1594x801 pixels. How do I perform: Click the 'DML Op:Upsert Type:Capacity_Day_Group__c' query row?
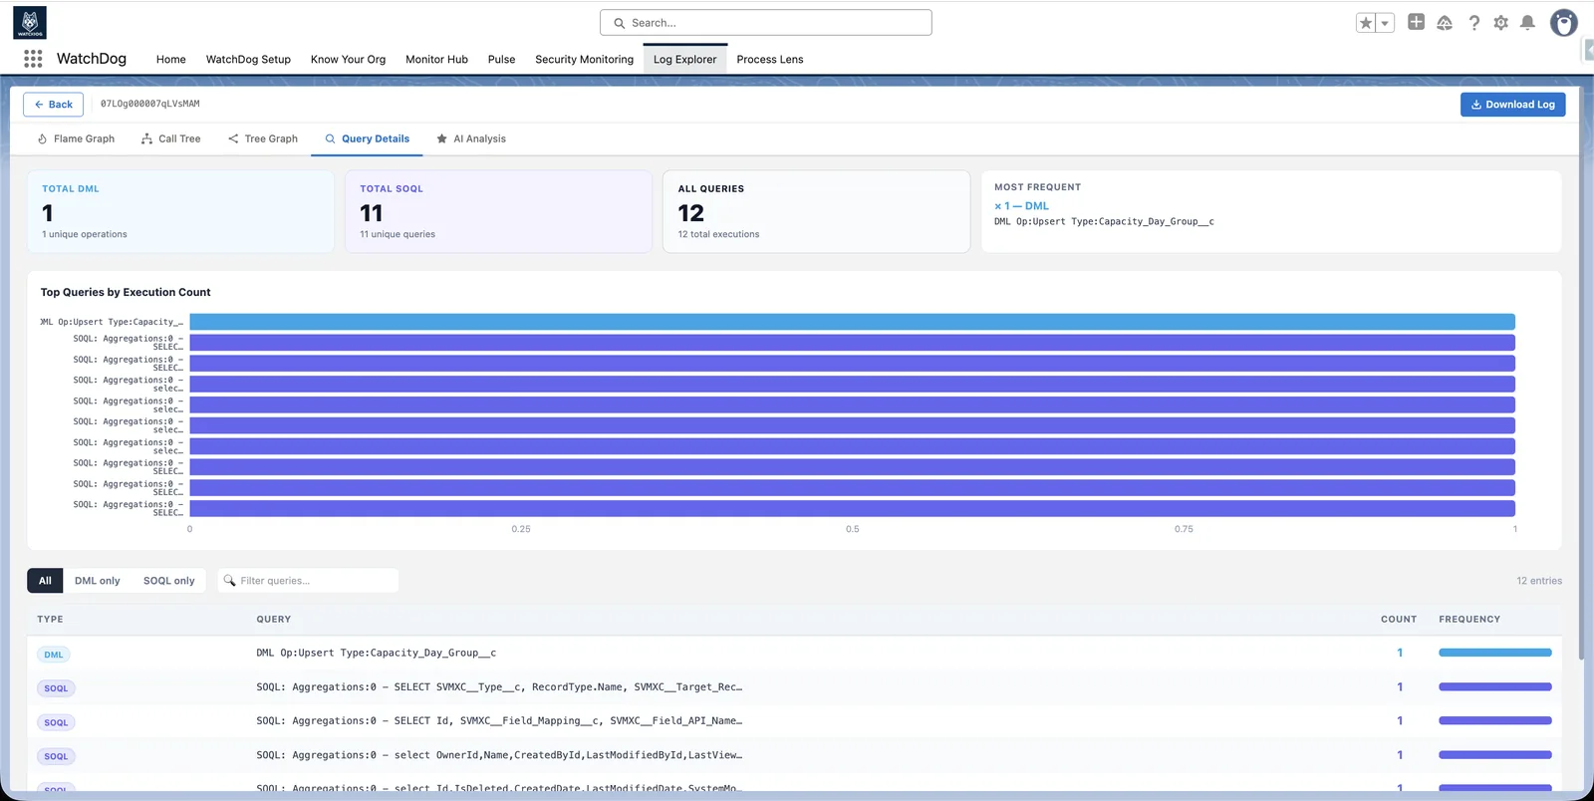tap(794, 654)
